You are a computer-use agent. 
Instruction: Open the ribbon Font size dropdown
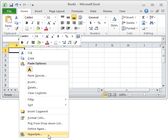click(x=56, y=17)
